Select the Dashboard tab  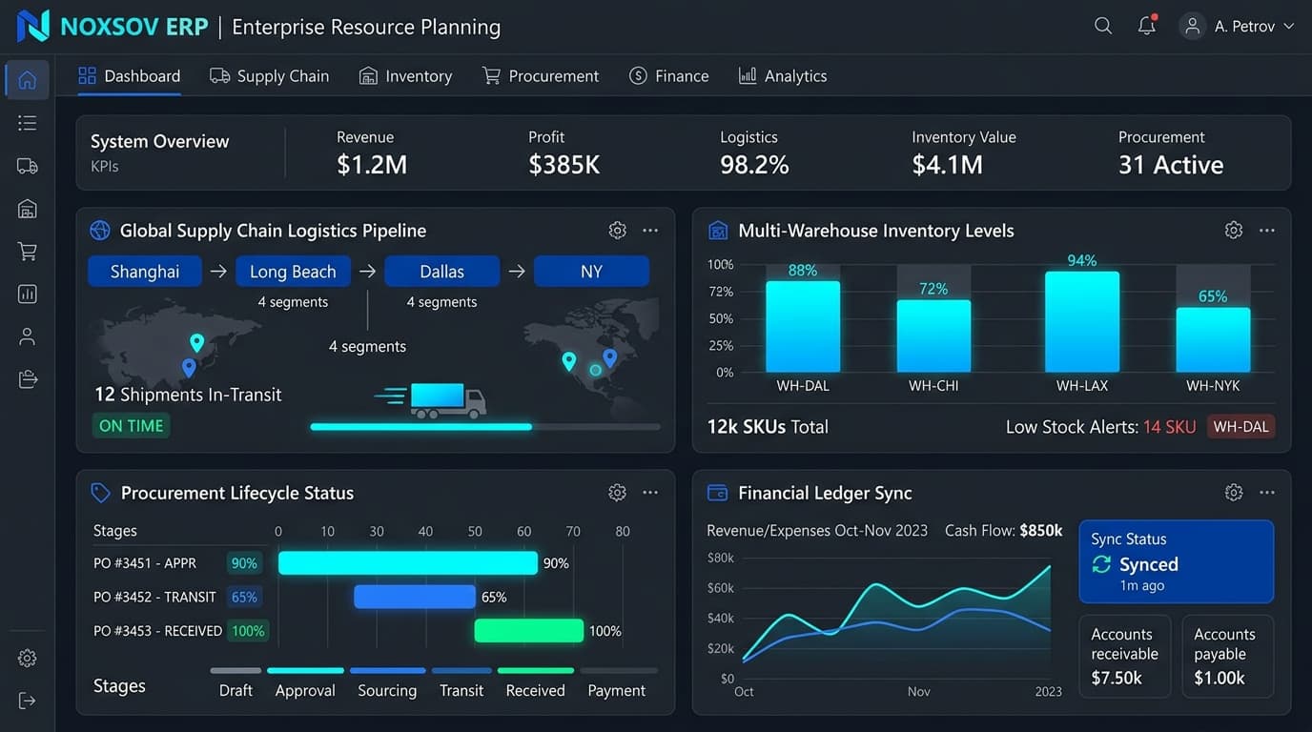pyautogui.click(x=129, y=76)
